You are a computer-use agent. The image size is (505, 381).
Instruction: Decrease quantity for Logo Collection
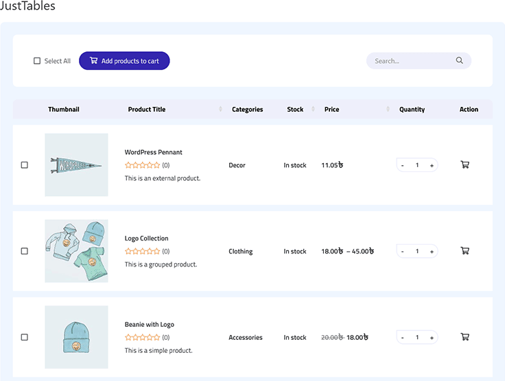coord(403,251)
